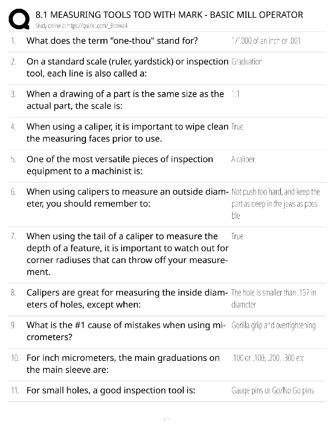Click the "Not push too hard" answer
The image size is (334, 433).
[x=275, y=204]
